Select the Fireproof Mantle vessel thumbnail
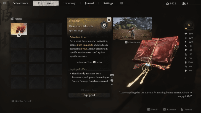 [19, 29]
